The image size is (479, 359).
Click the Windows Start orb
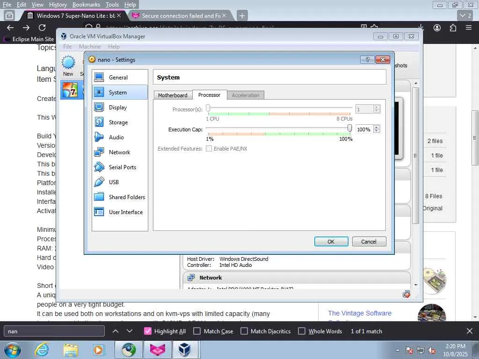13,350
